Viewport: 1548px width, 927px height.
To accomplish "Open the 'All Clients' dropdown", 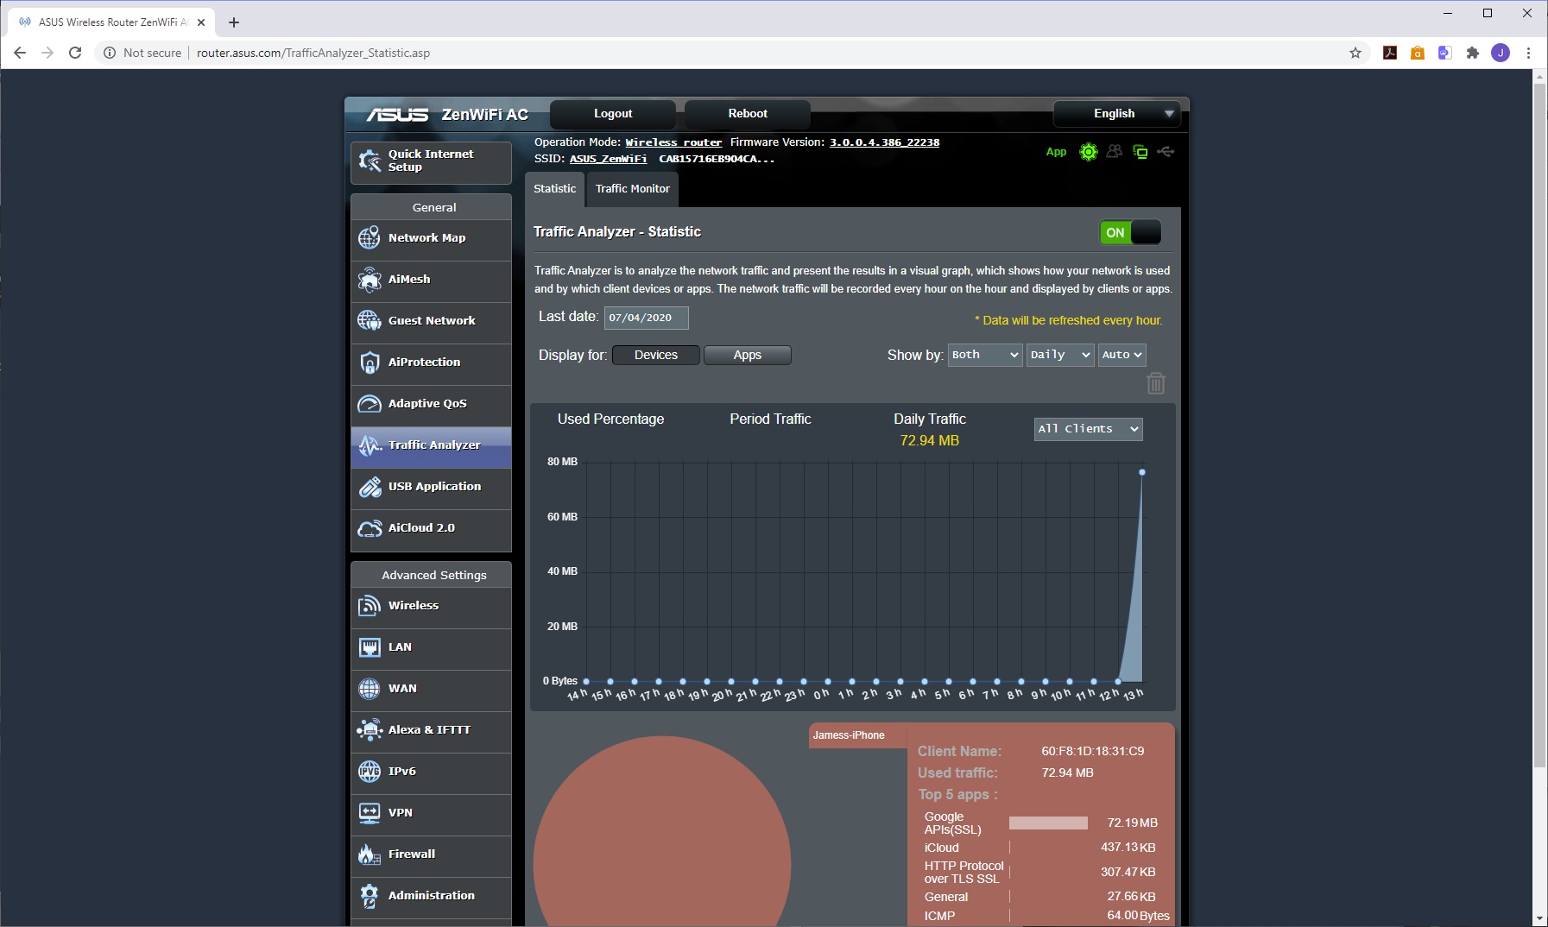I will point(1089,429).
